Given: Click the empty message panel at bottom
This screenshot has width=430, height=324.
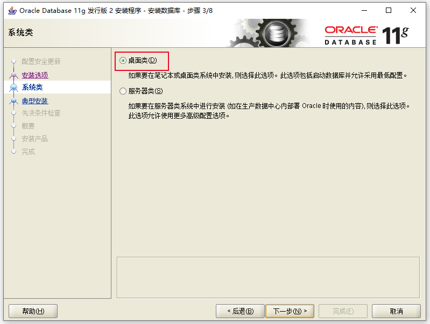Looking at the screenshot, I should tap(268, 277).
